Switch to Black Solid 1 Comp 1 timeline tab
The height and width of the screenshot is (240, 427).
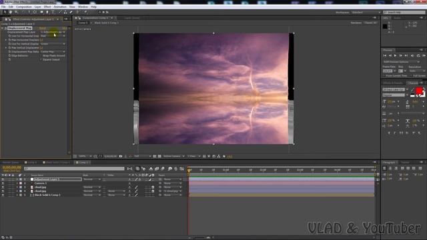coord(57,163)
